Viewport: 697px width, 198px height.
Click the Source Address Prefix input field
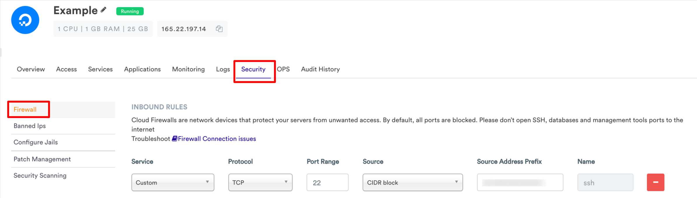(x=520, y=182)
